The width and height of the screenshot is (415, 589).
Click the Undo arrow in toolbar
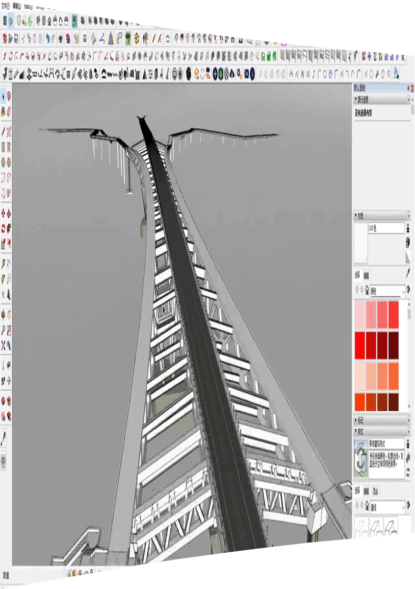(47, 38)
